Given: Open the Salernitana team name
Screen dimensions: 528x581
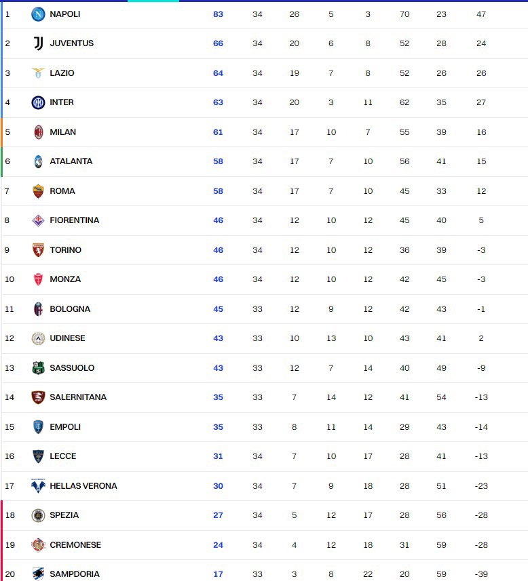Looking at the screenshot, I should (78, 397).
